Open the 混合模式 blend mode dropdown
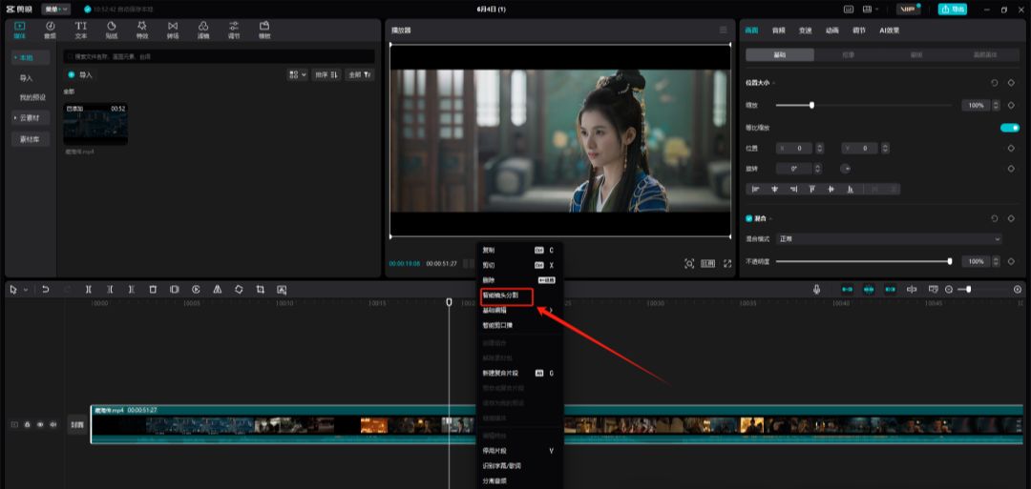1031x489 pixels. click(890, 239)
